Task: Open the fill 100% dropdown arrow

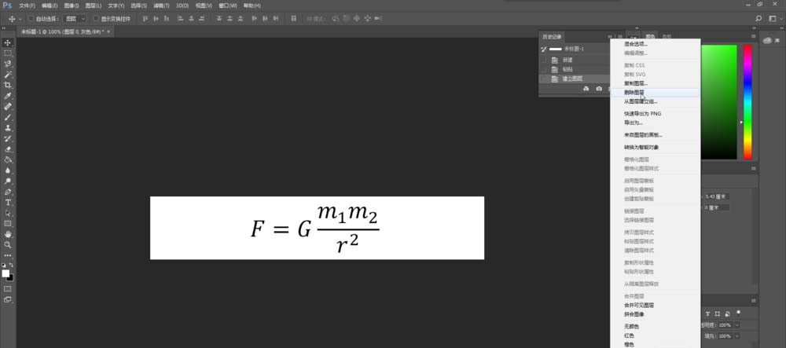Action: 736,336
